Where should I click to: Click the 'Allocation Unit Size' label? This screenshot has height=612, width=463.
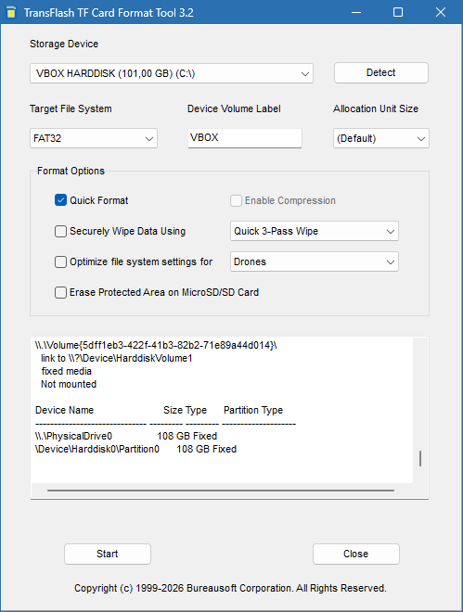(376, 108)
